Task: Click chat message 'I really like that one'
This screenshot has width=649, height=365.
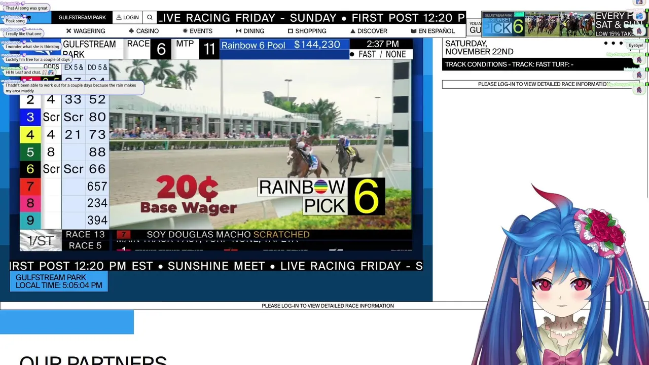Action: [23, 33]
